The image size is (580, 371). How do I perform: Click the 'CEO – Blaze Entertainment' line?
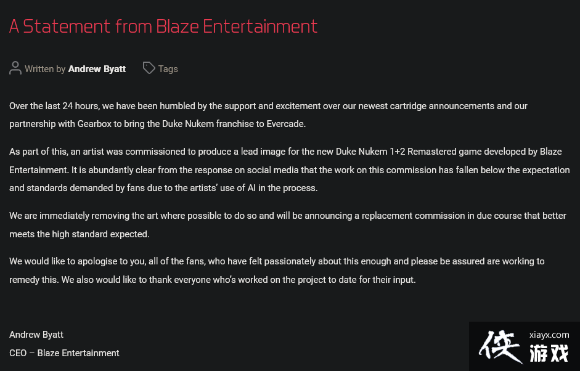[64, 353]
